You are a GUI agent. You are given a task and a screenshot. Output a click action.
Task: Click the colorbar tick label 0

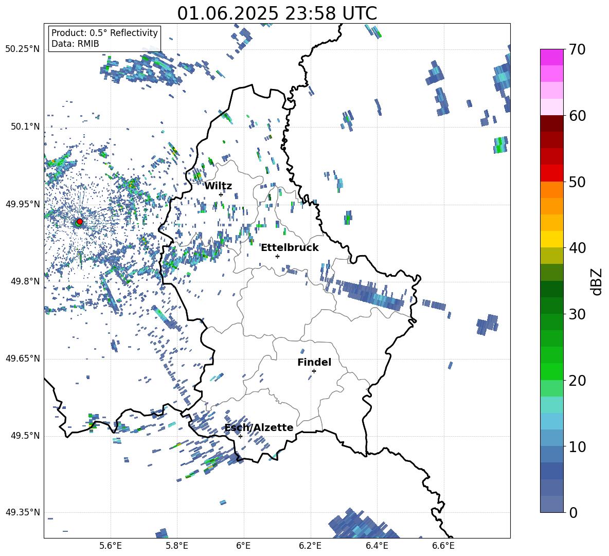click(x=572, y=512)
